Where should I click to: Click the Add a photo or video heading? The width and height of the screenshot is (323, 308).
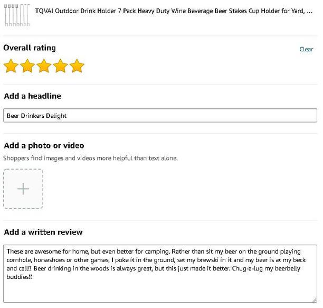pyautogui.click(x=44, y=146)
